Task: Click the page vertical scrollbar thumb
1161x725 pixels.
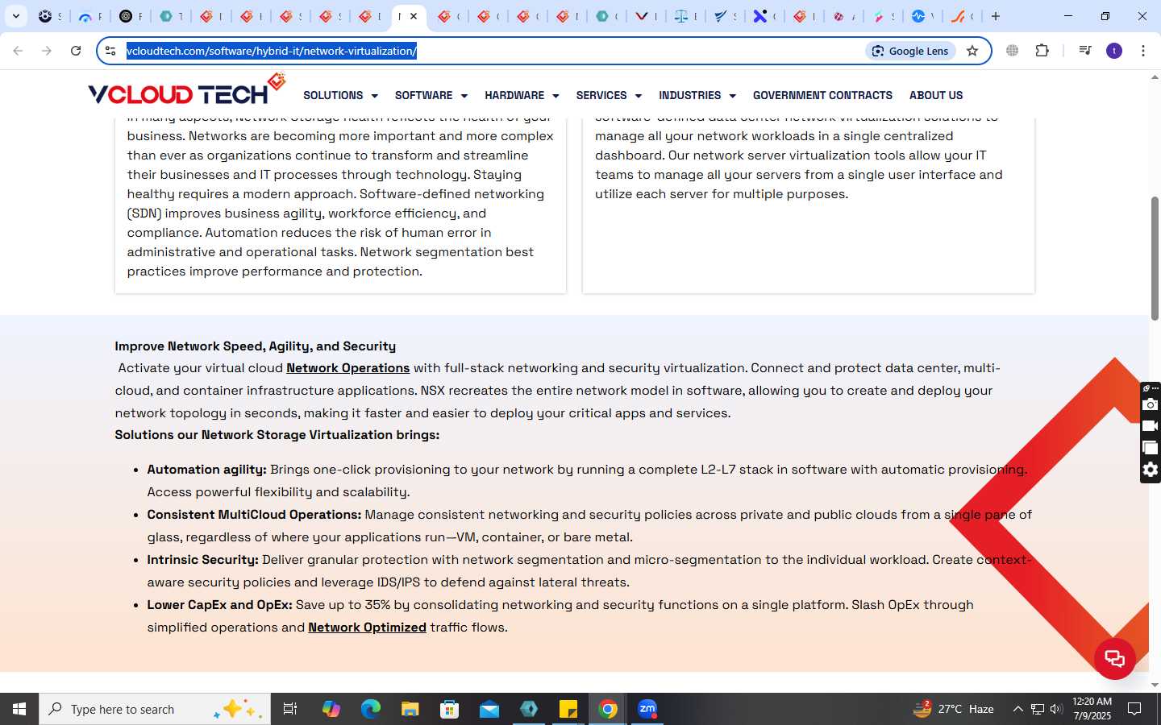Action: 1155,258
